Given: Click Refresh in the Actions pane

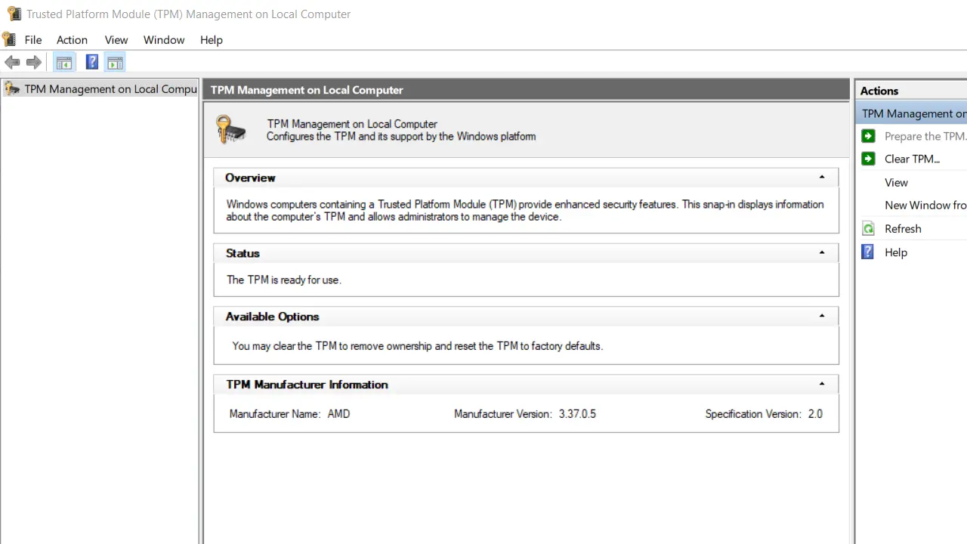Looking at the screenshot, I should [903, 228].
